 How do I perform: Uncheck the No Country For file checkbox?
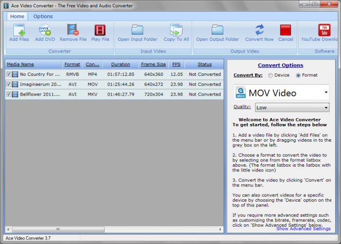[9, 74]
